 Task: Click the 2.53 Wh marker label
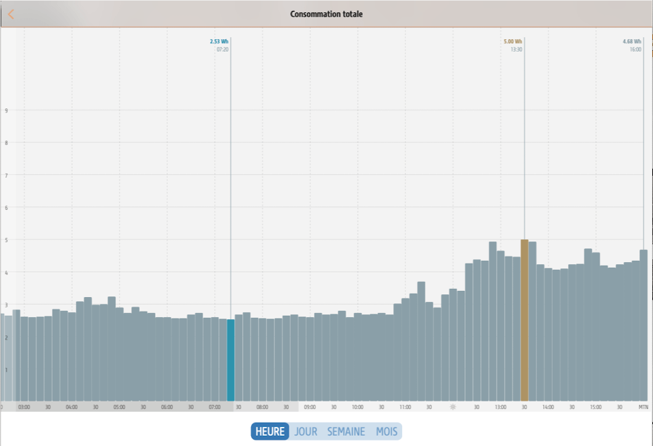219,42
